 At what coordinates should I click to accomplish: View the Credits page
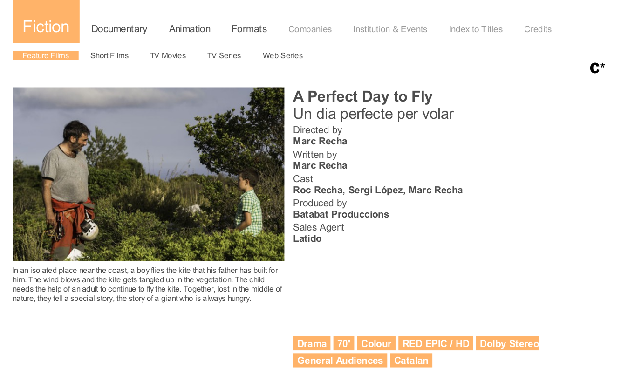click(x=538, y=29)
